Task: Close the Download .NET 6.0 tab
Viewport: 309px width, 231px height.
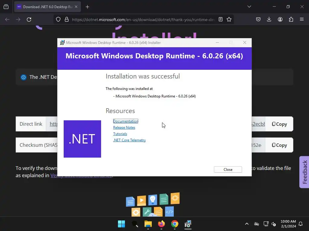Action: pos(76,7)
